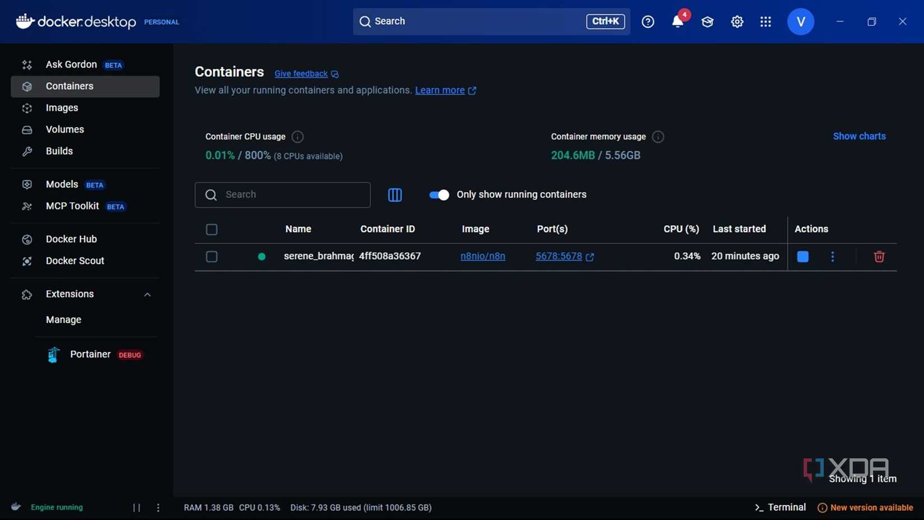Stop the serene_brahmag container
The width and height of the screenshot is (924, 520).
tap(802, 257)
